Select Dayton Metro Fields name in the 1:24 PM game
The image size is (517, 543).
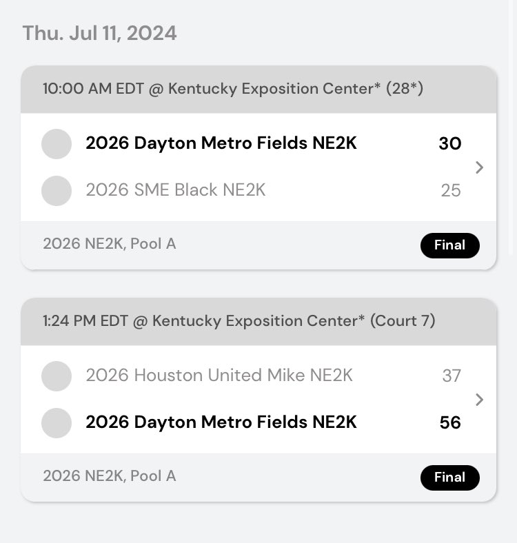pos(221,422)
